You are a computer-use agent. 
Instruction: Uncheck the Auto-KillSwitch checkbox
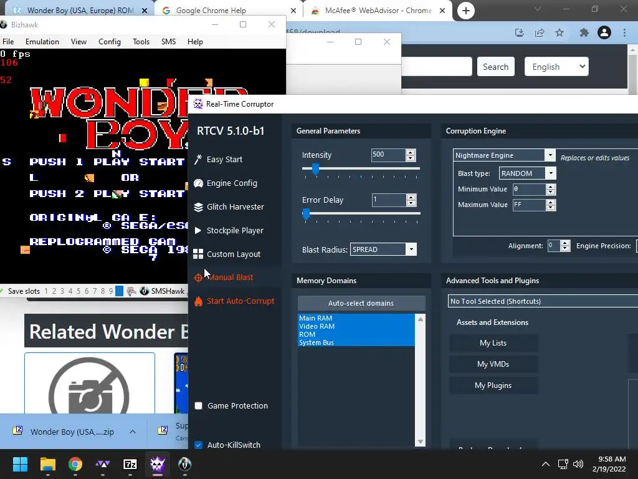point(199,445)
